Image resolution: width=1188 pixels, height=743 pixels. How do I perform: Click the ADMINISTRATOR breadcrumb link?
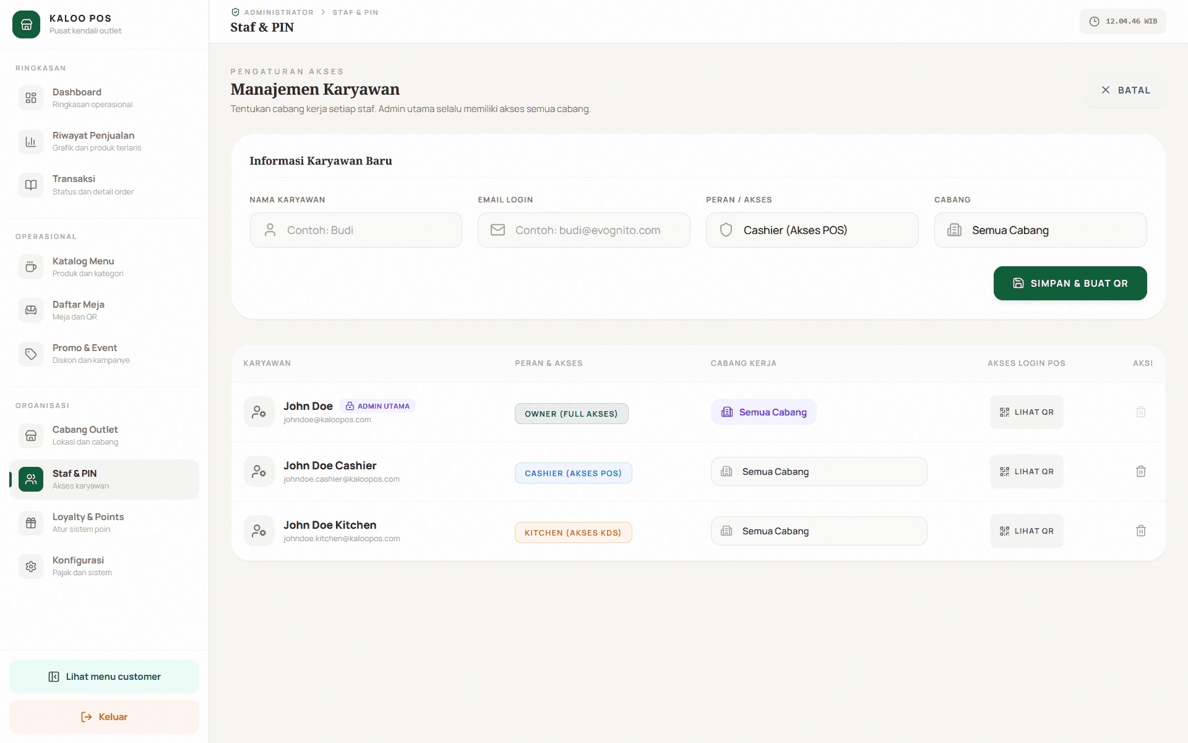[x=278, y=12]
